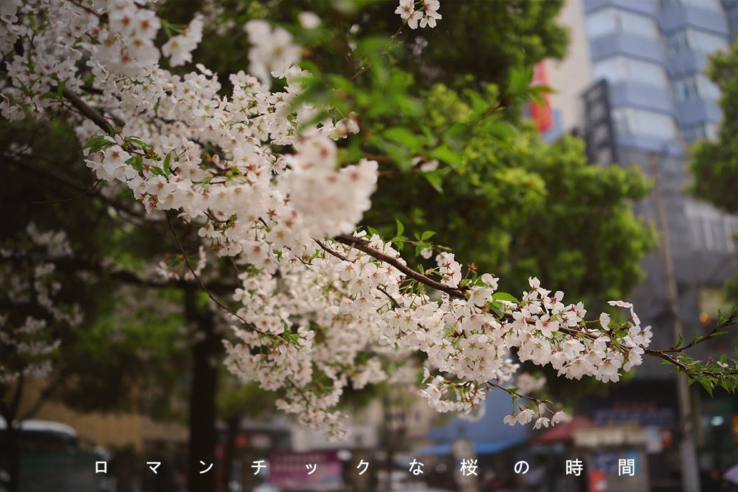Select the 'ン' character in the caption
Screen dimensions: 738x492
(206, 467)
